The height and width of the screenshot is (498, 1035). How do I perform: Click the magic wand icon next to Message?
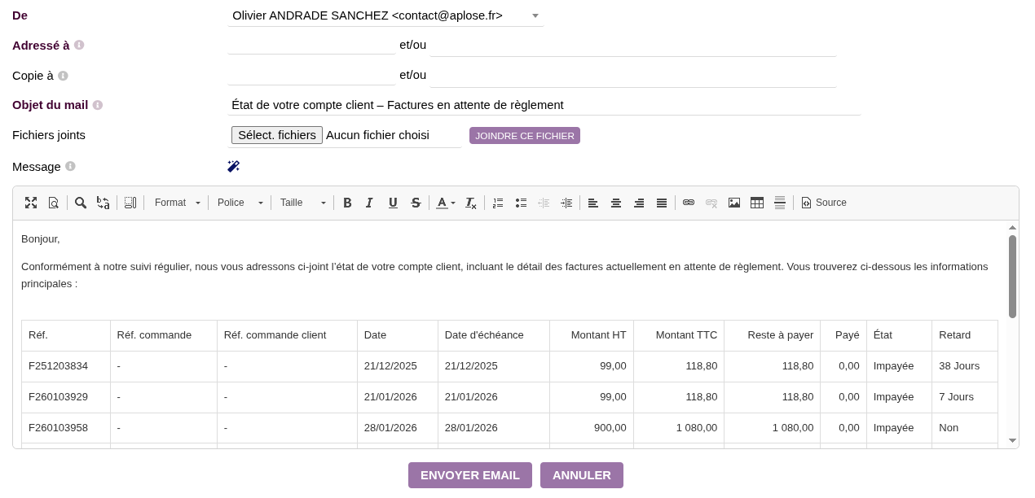[233, 167]
